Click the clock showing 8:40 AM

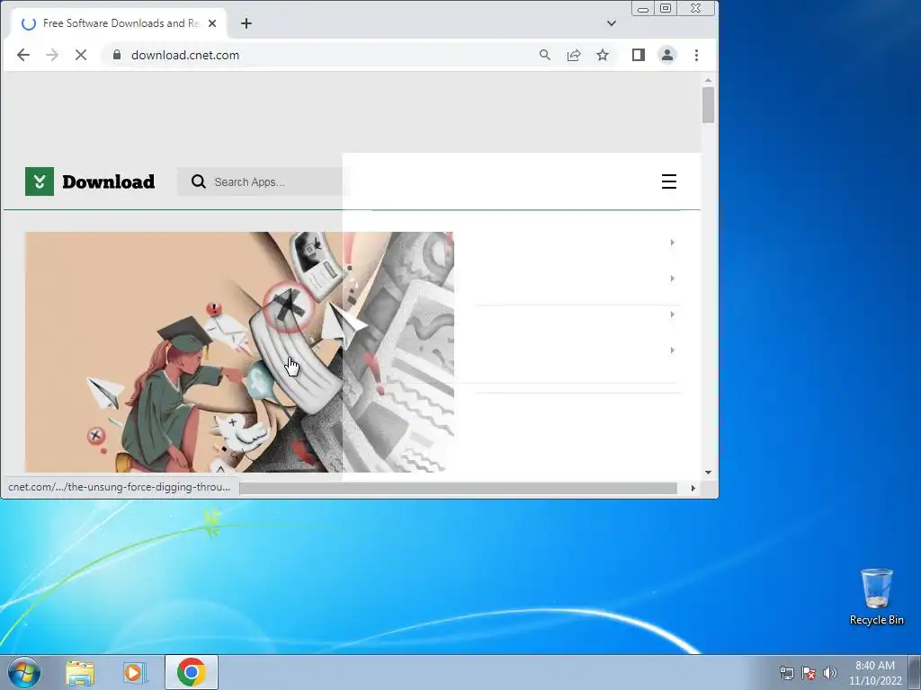(x=875, y=673)
